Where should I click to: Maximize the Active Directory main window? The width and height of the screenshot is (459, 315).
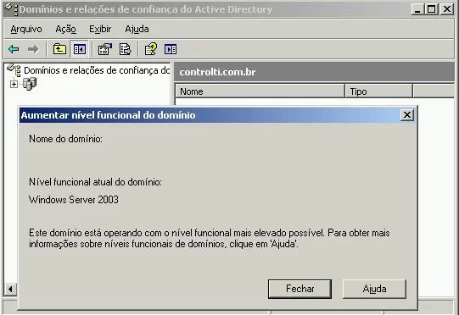[432, 9]
